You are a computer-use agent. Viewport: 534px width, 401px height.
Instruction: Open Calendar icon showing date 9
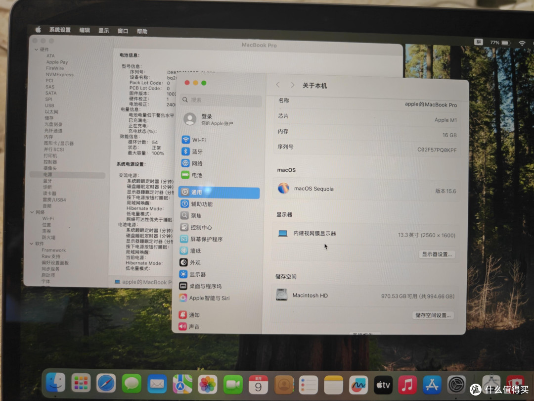pyautogui.click(x=259, y=385)
